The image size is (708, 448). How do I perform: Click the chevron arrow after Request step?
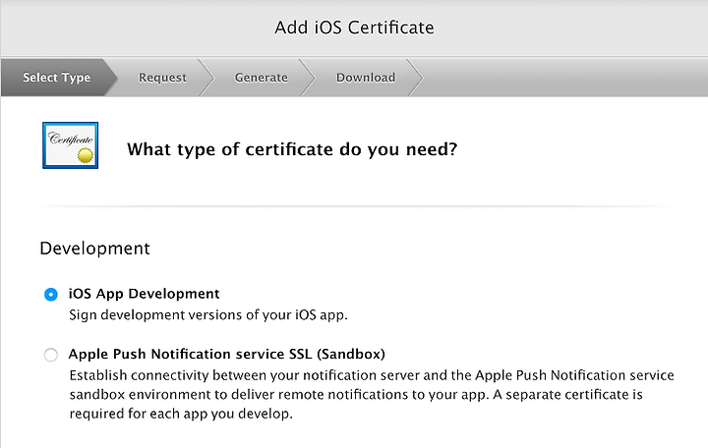[206, 78]
